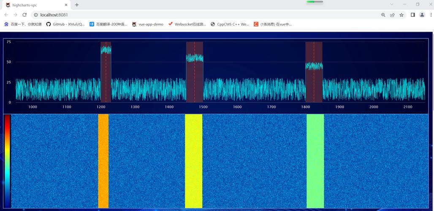
Task: Click the 75 y-axis label
Action: 9,42
